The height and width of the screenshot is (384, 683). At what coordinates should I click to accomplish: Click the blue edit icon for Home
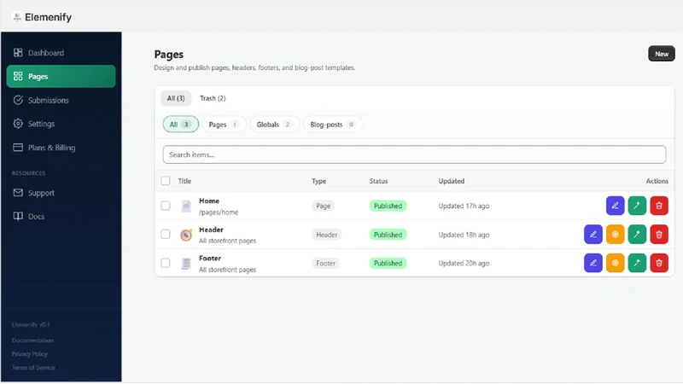(x=615, y=206)
